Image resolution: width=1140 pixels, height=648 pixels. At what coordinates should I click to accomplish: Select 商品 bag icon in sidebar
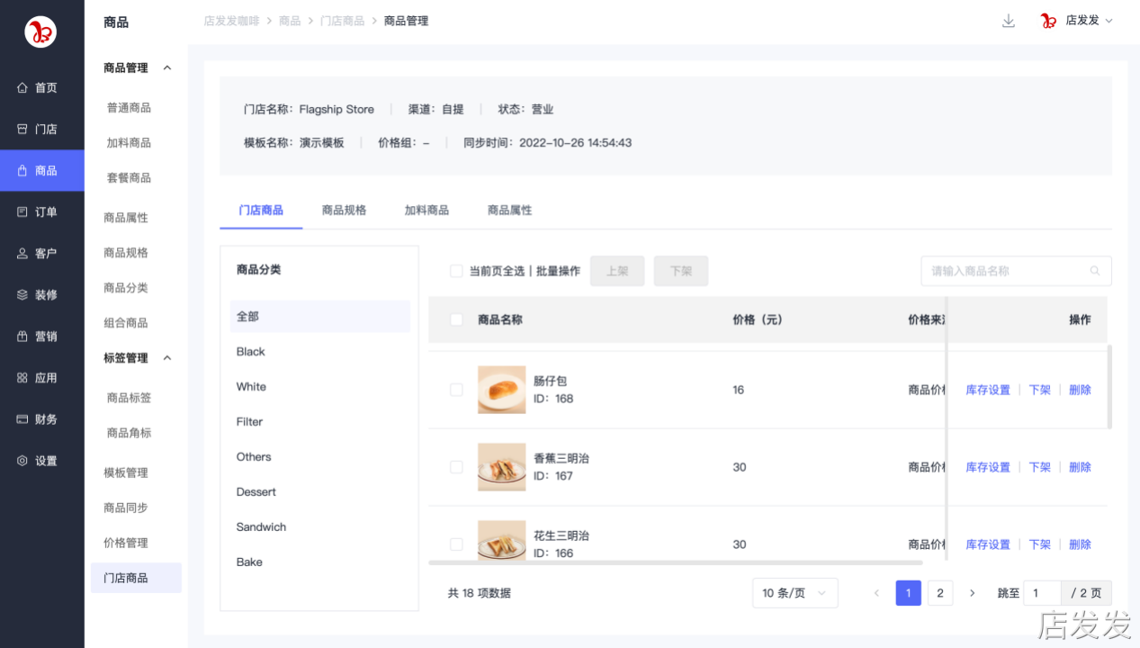pyautogui.click(x=22, y=170)
